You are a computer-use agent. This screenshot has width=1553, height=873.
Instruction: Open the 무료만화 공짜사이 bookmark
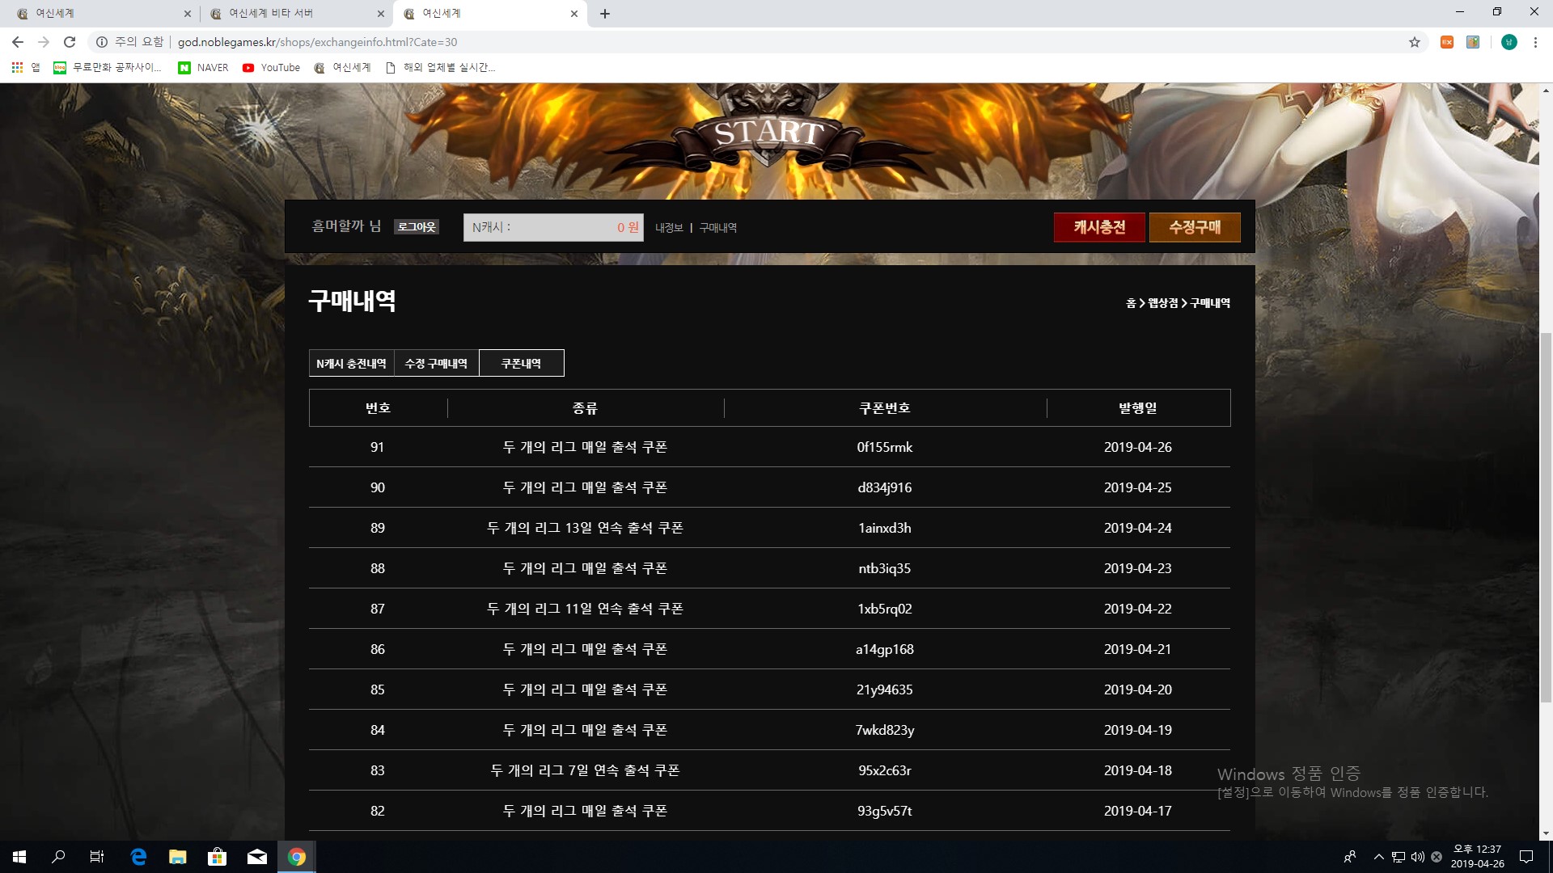(x=108, y=68)
